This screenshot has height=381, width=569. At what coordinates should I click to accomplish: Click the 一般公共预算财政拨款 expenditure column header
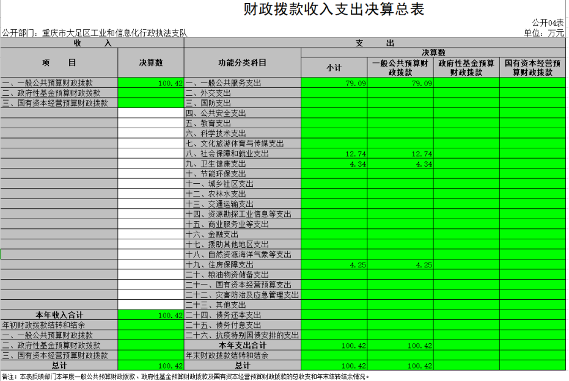tap(400, 67)
